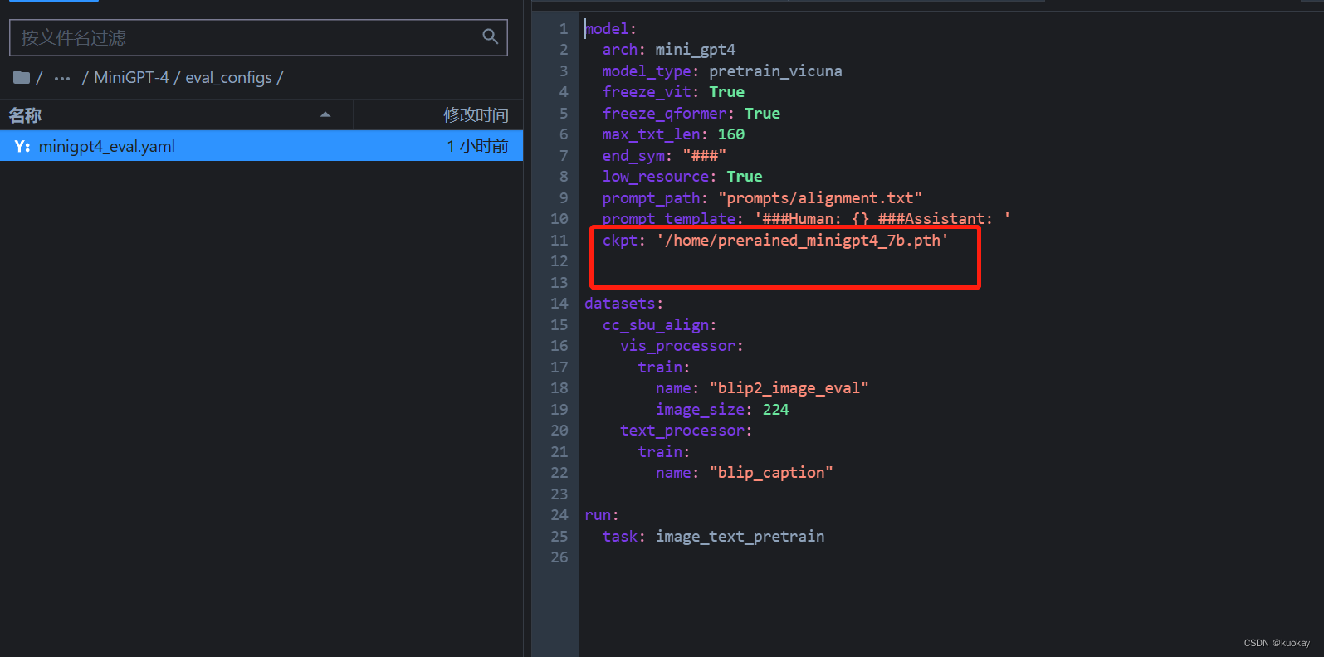Click line number 26 in gutter

559,557
